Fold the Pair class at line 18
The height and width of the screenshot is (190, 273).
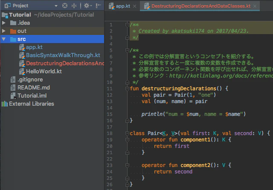coord(127,133)
